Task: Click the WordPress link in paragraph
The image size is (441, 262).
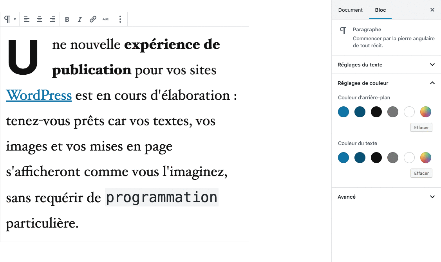Action: pyautogui.click(x=39, y=95)
